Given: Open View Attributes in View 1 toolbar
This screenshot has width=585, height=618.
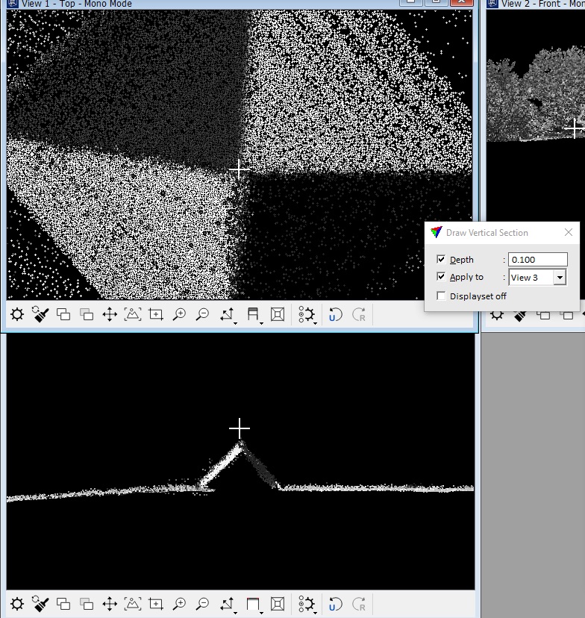Looking at the screenshot, I should pyautogui.click(x=17, y=314).
